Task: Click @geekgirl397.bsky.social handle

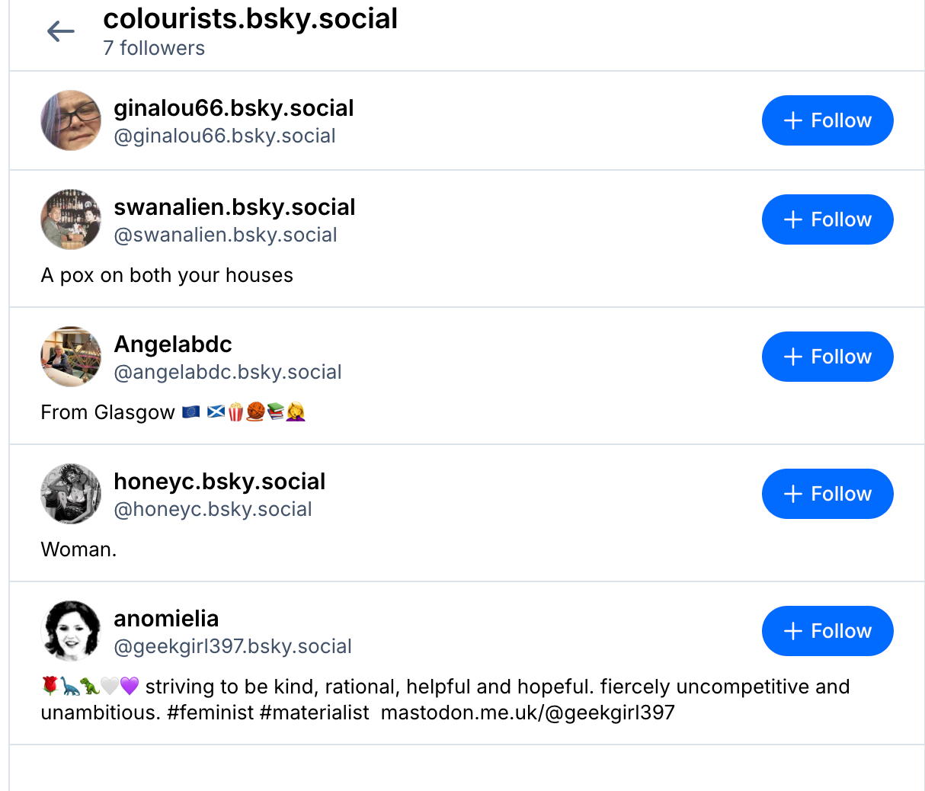Action: (x=232, y=646)
